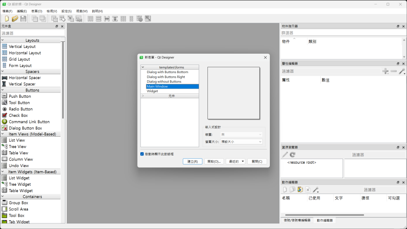Open the 檢視(V) menu
The image size is (407, 229).
pyautogui.click(x=52, y=11)
